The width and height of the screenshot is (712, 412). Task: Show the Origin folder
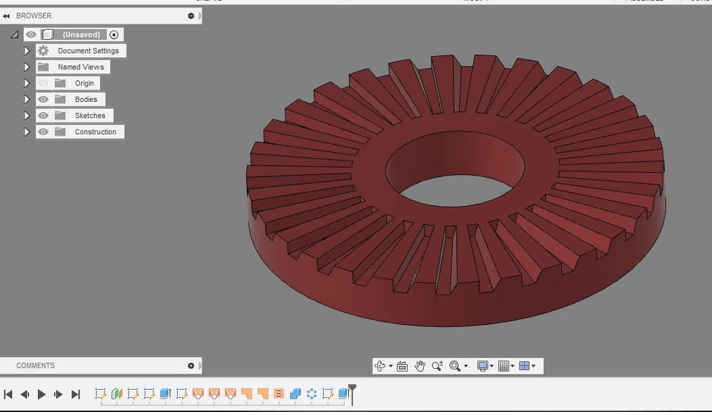pos(43,82)
